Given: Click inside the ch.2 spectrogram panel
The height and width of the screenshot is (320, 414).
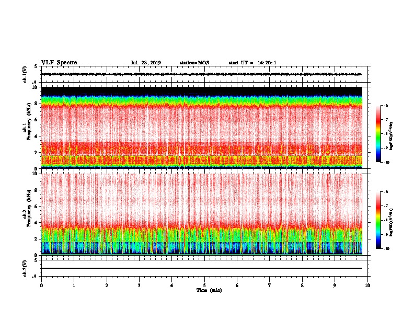Looking at the screenshot, I should [x=201, y=214].
